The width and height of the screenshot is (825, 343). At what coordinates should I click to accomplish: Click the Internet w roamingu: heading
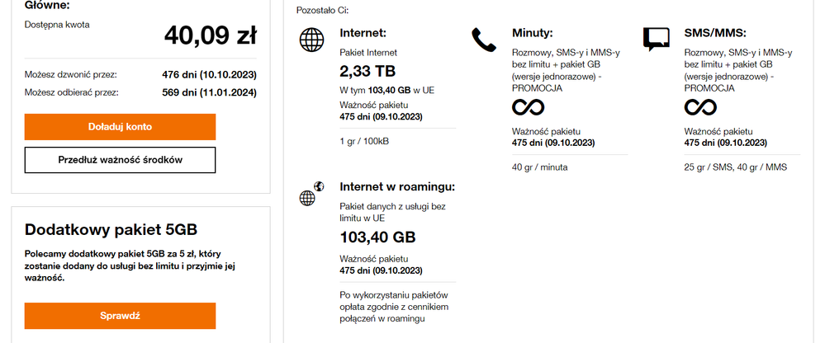(x=397, y=186)
